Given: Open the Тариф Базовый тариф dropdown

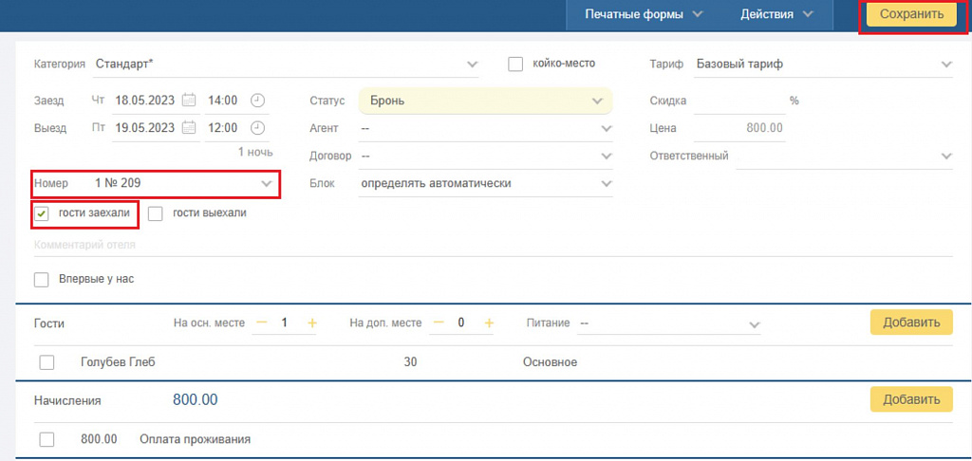Looking at the screenshot, I should click(823, 64).
